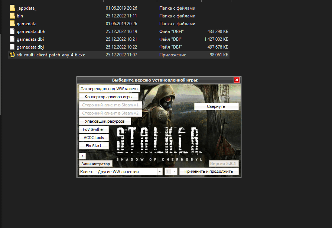Click the size 433 298 КБ cell
Screen dimensions: 332x228
218,32
